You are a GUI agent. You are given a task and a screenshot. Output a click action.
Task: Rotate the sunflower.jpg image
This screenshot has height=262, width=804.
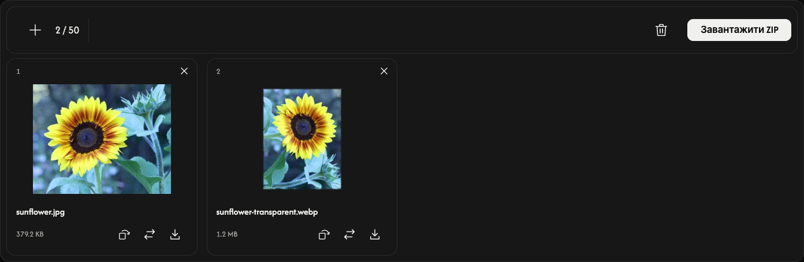click(x=124, y=234)
